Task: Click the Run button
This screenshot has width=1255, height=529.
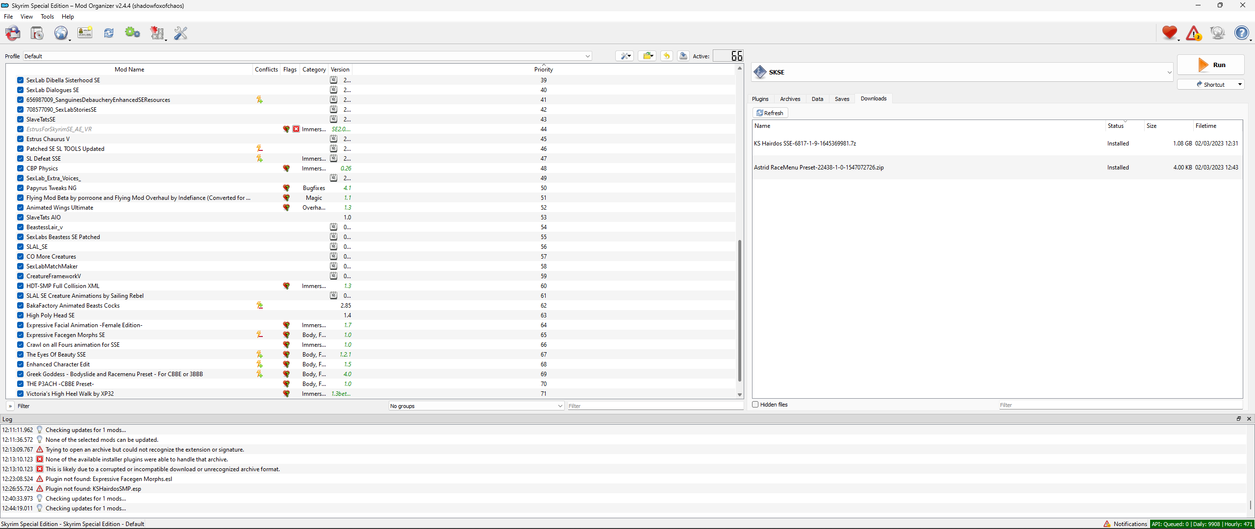Action: (1211, 65)
